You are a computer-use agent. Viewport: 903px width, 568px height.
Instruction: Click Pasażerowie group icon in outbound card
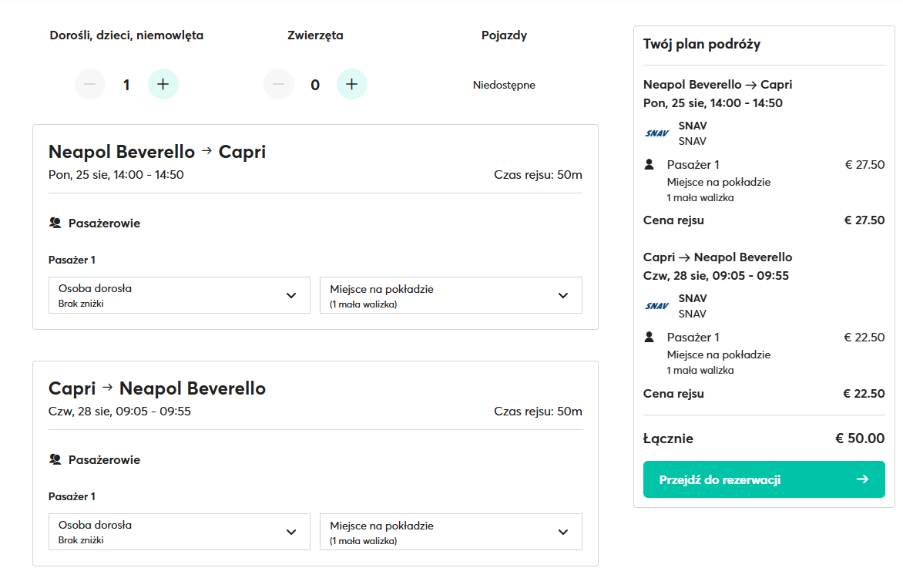coord(55,224)
